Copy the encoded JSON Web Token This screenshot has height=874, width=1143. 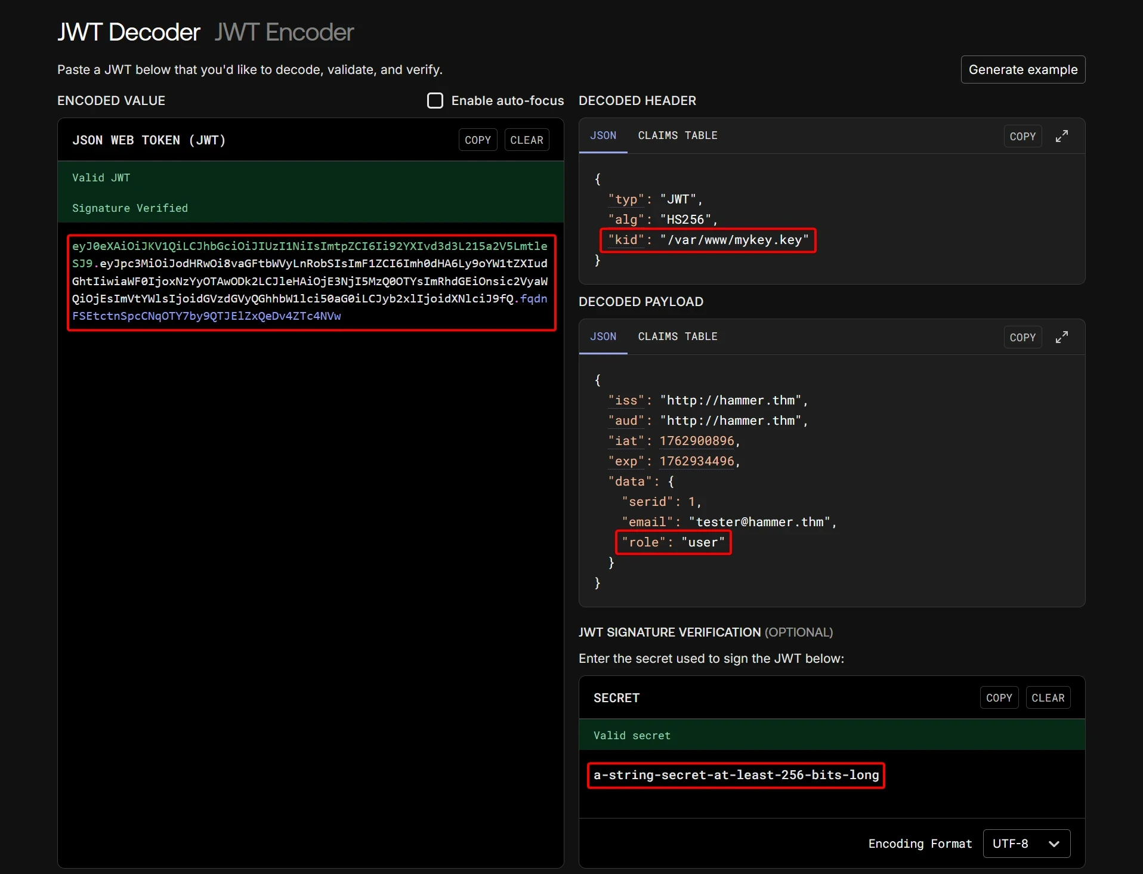477,140
